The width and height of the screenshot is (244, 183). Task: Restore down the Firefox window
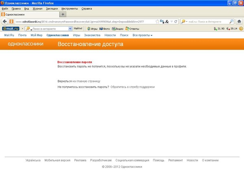pyautogui.click(x=235, y=3)
